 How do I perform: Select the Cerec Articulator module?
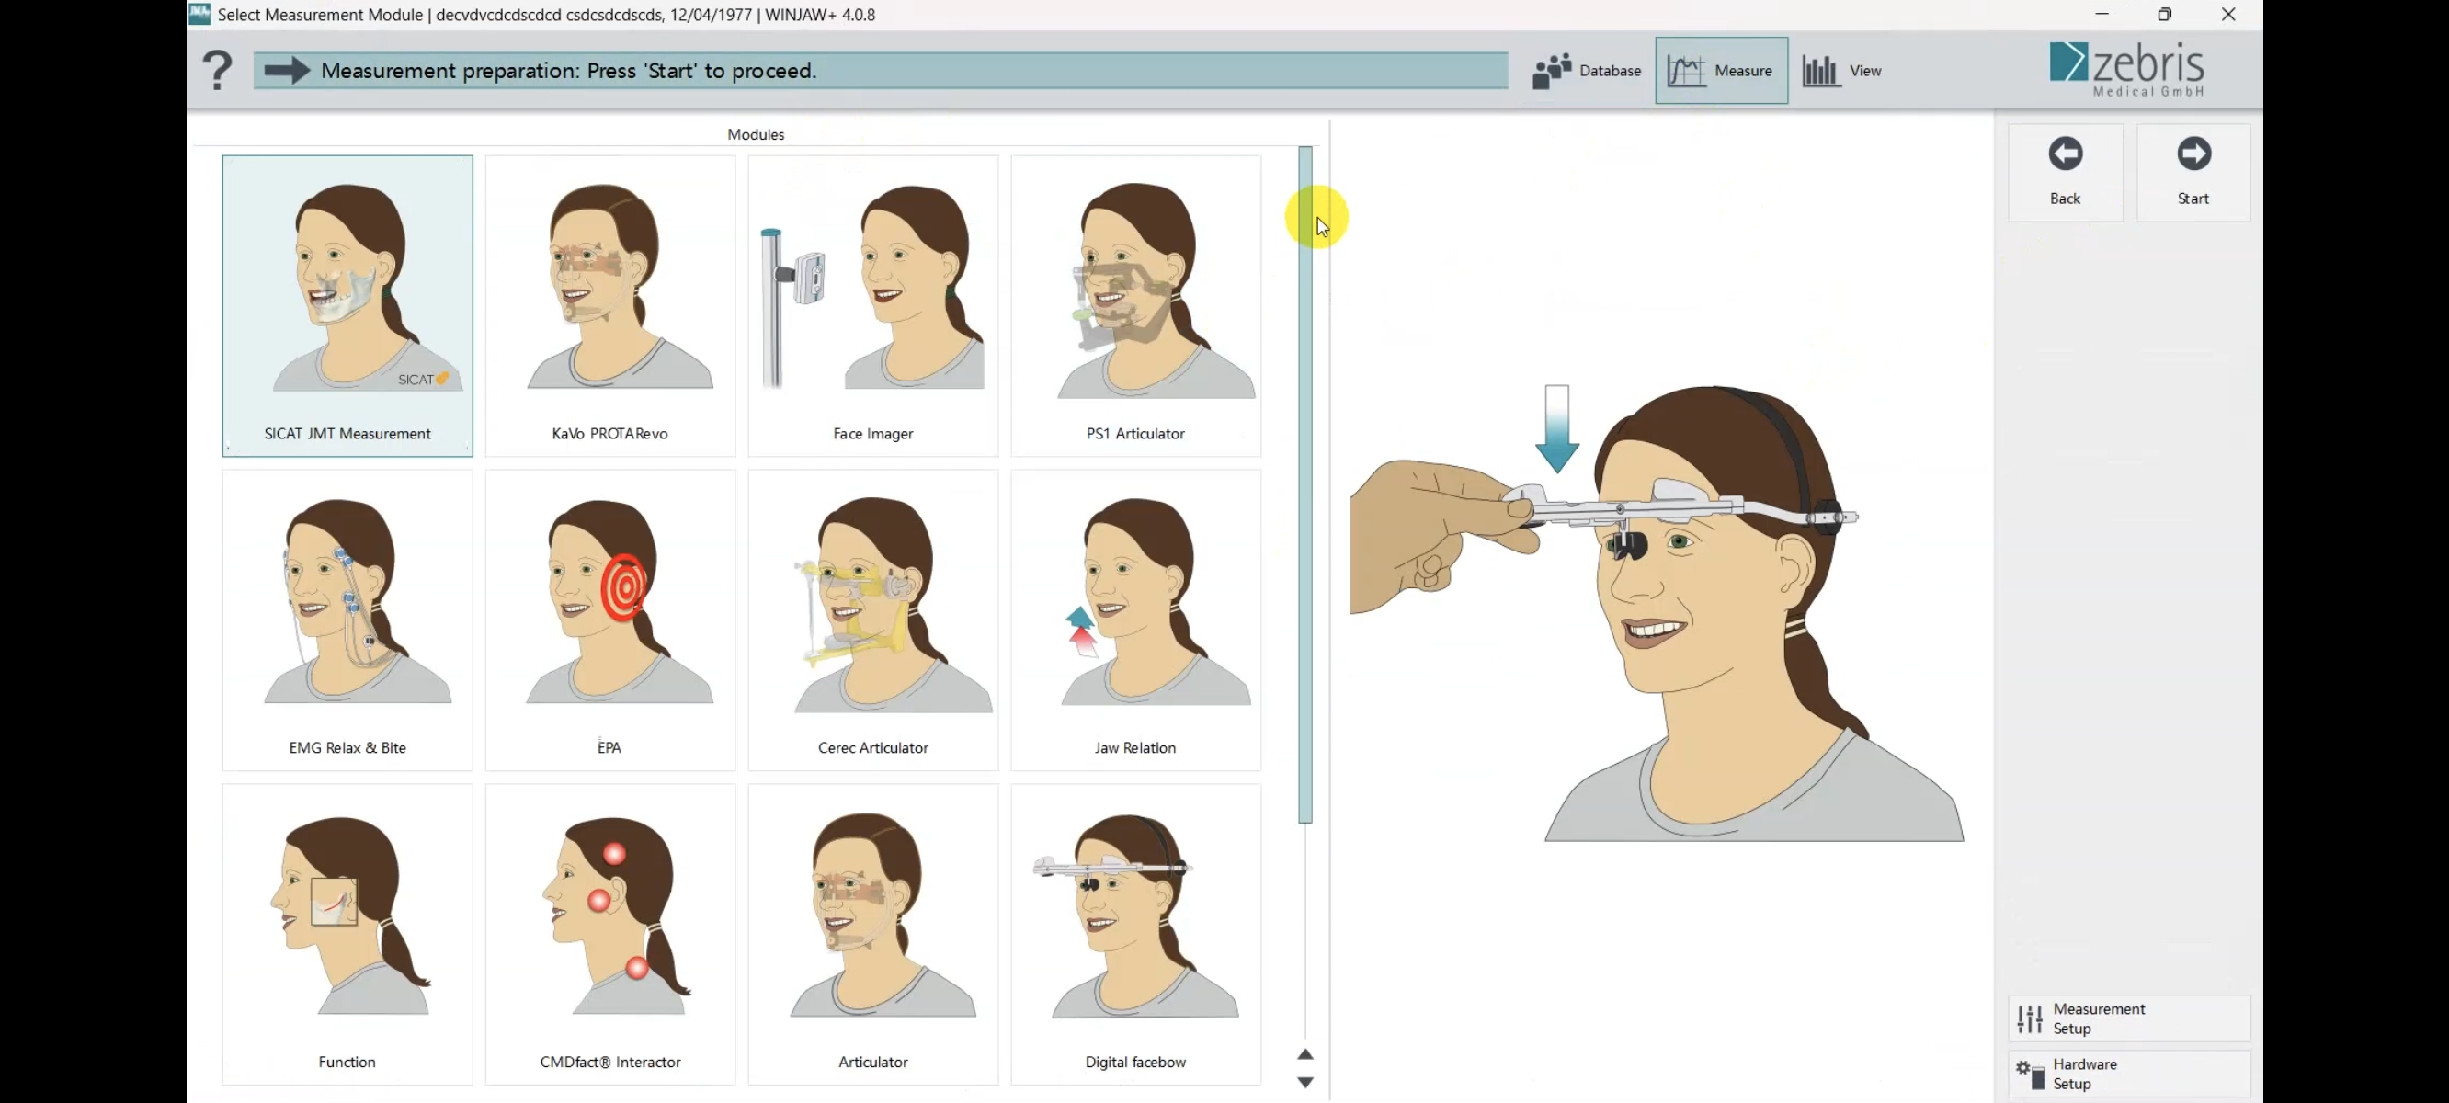[x=872, y=620]
